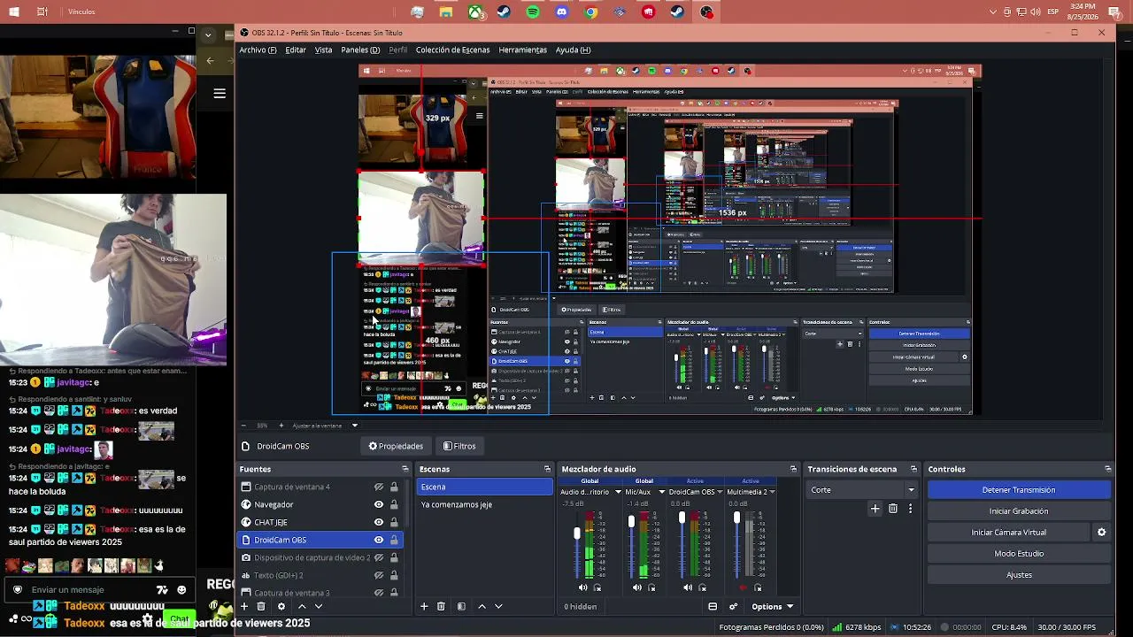Remove the selected scene with trash icon
The width and height of the screenshot is (1133, 637).
[441, 606]
